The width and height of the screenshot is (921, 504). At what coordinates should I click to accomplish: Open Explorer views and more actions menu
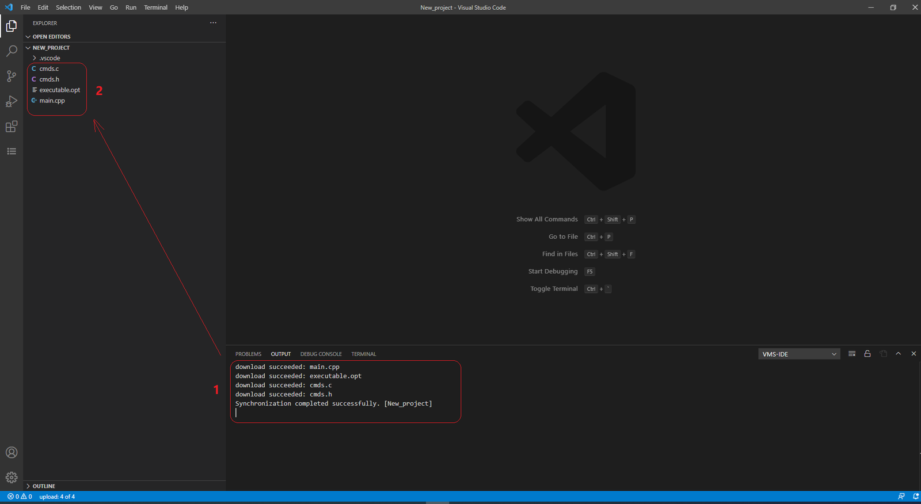click(x=213, y=23)
